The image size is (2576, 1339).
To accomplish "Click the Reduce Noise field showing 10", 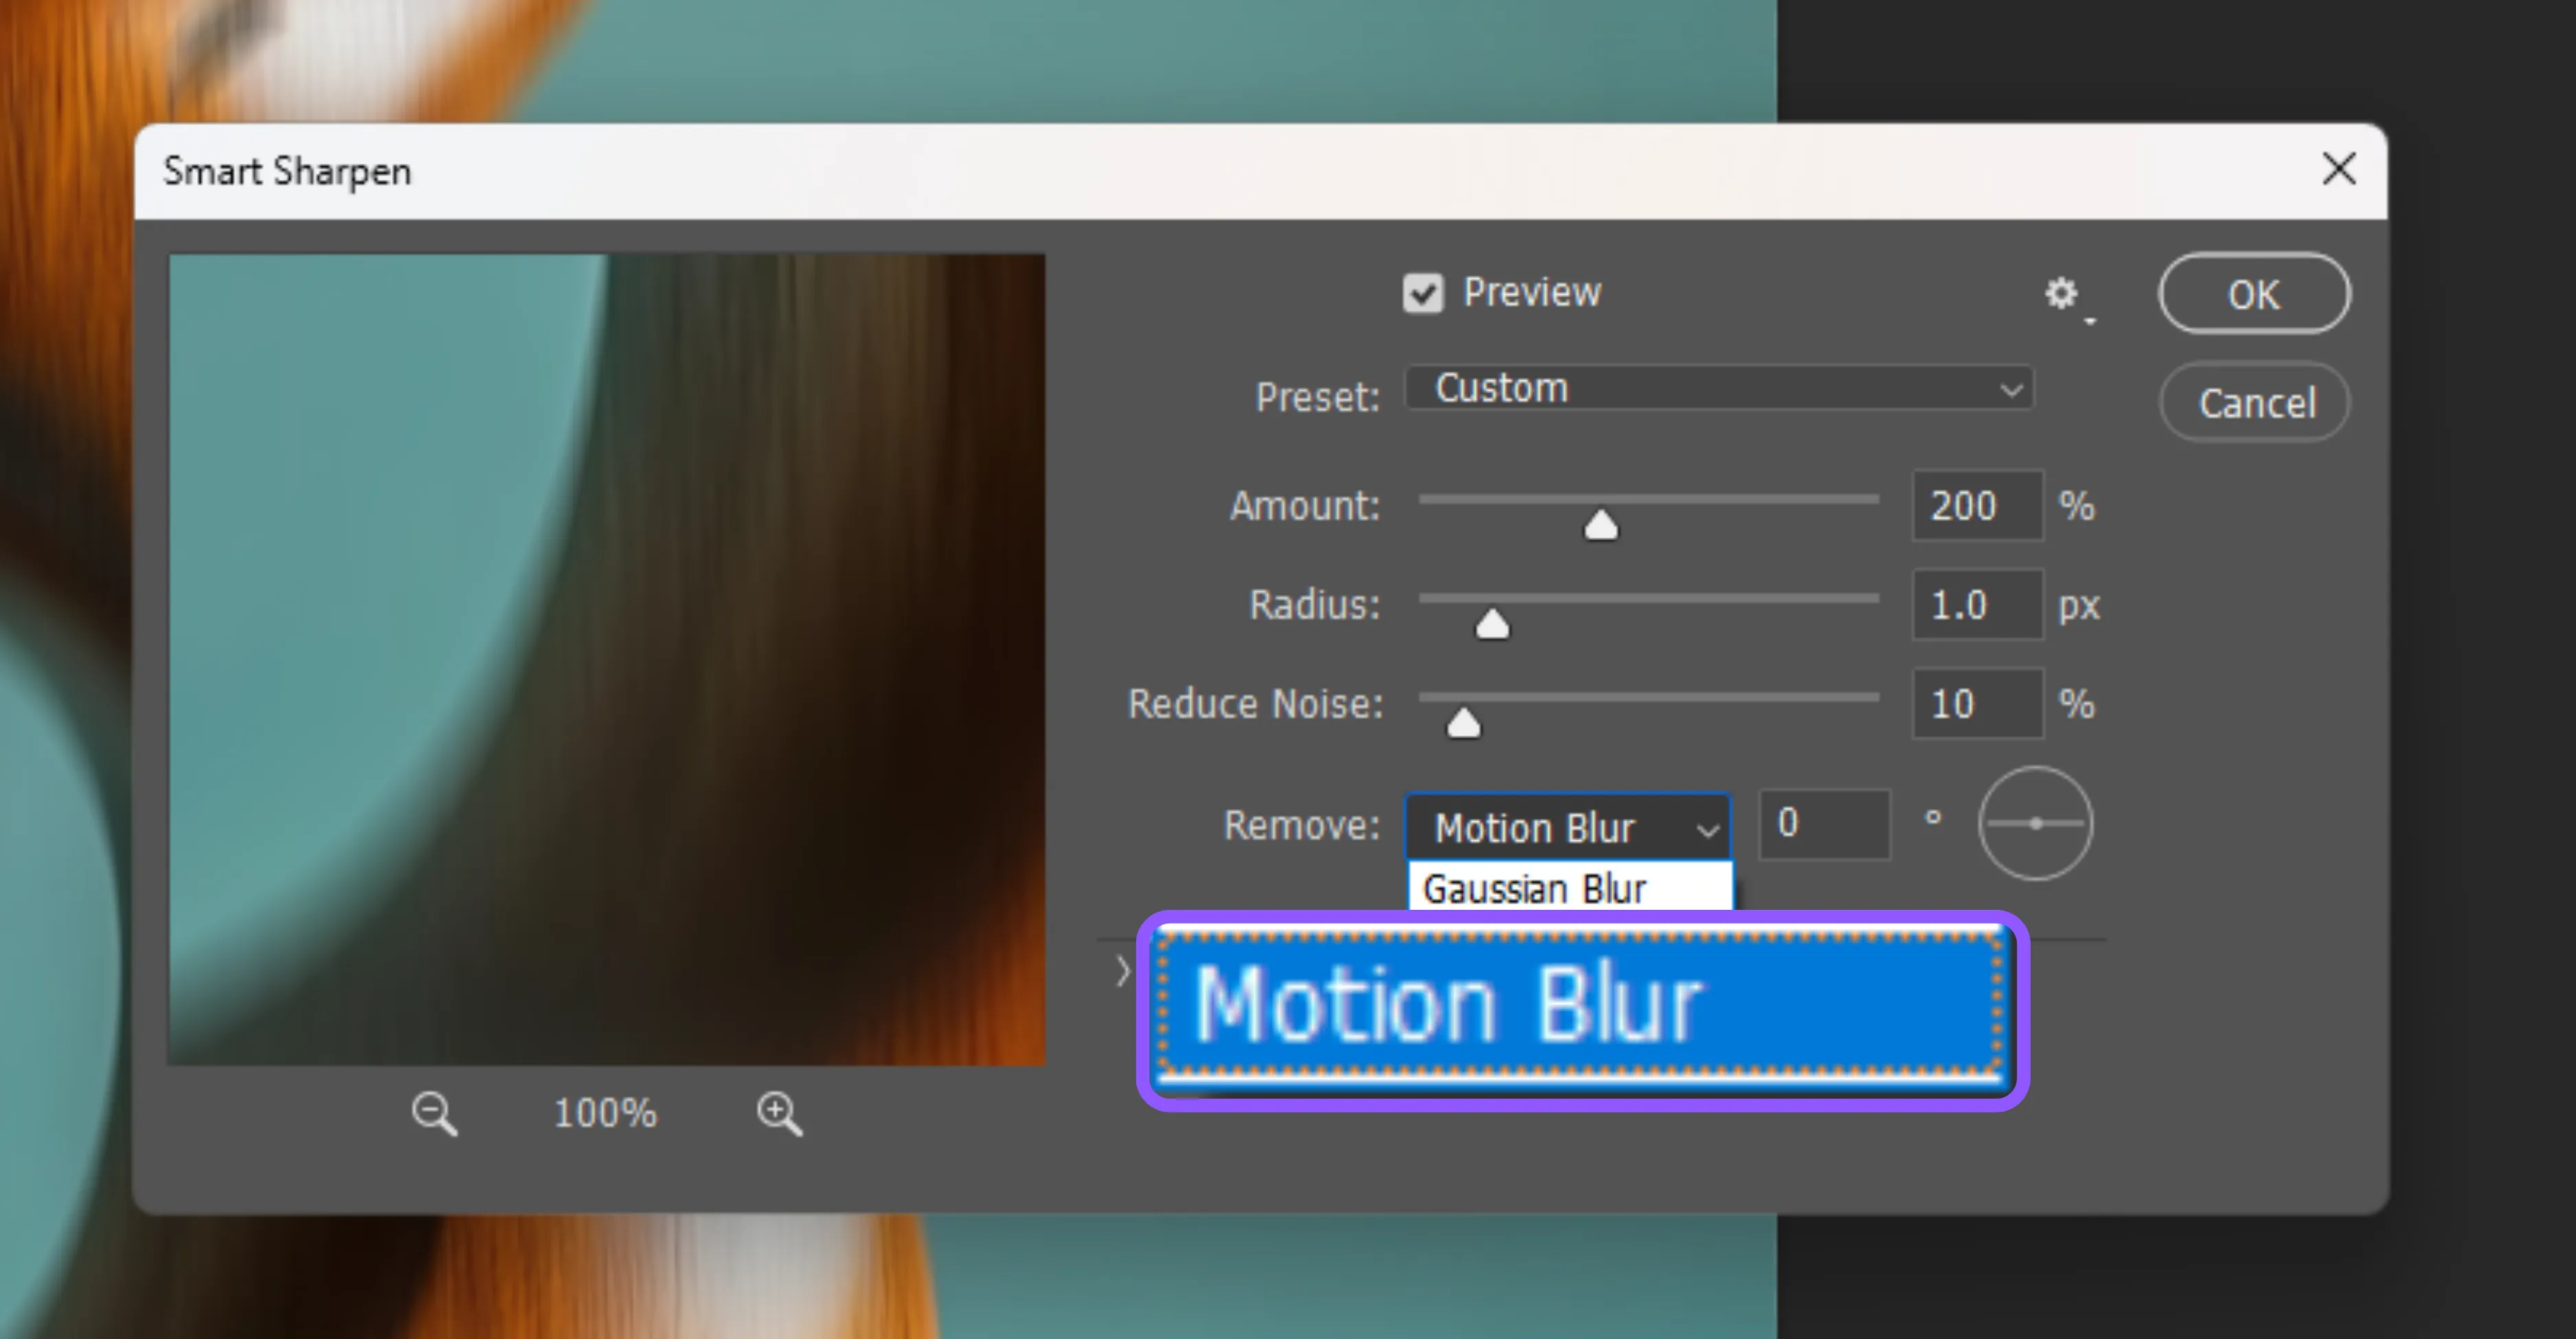I will [1976, 703].
